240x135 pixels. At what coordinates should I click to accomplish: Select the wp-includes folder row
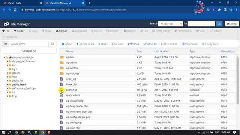coord(147,73)
